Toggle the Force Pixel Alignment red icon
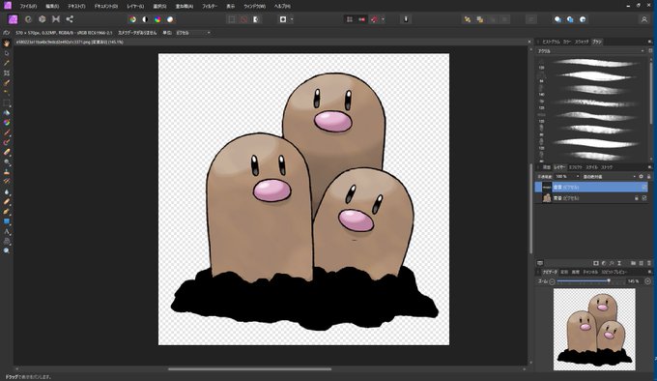 pos(361,19)
